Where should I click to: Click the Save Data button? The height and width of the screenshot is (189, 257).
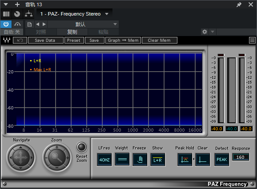click(46, 40)
